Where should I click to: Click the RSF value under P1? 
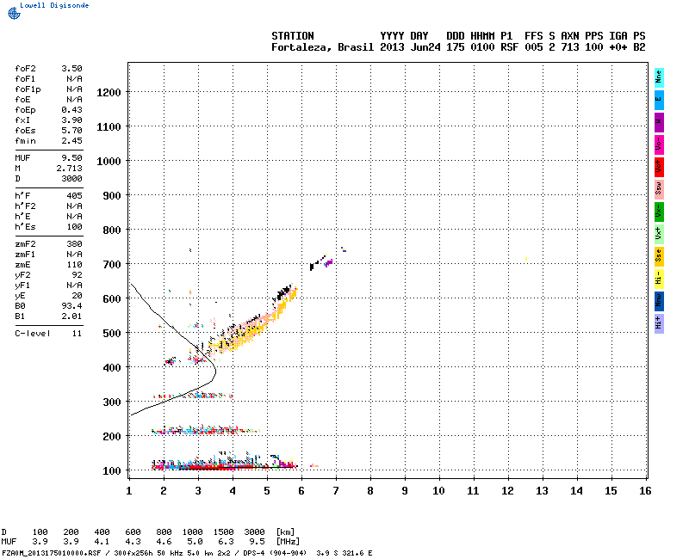point(509,47)
